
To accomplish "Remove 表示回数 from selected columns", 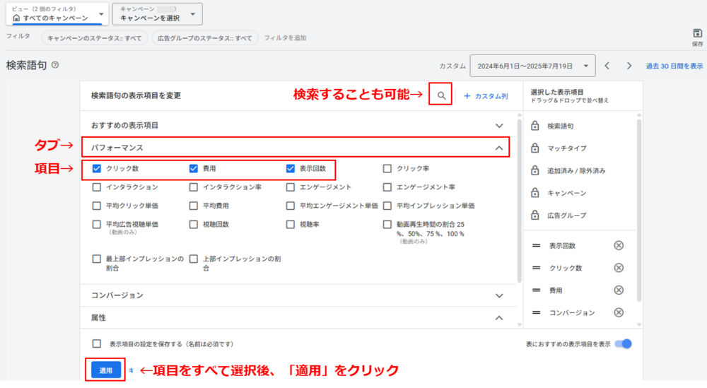I will (x=619, y=245).
